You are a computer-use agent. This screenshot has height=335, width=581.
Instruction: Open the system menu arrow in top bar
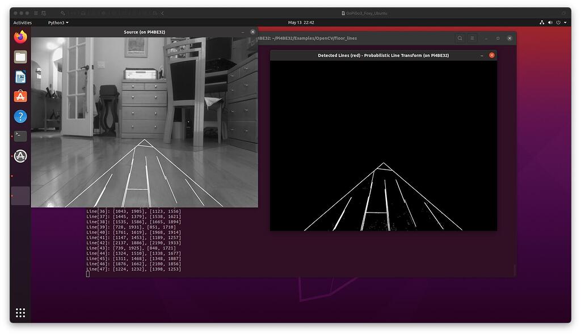pos(566,23)
